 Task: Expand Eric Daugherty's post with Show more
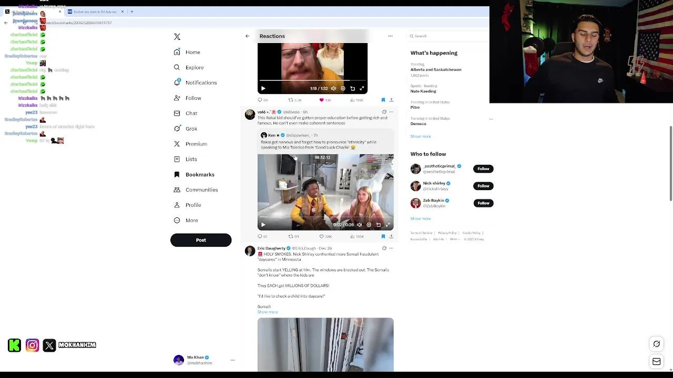coord(268,312)
